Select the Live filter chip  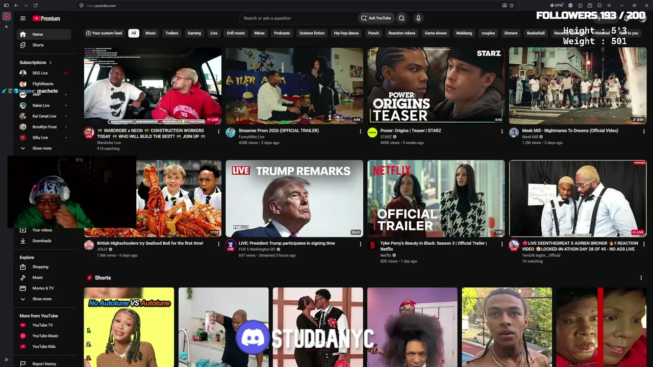(214, 33)
